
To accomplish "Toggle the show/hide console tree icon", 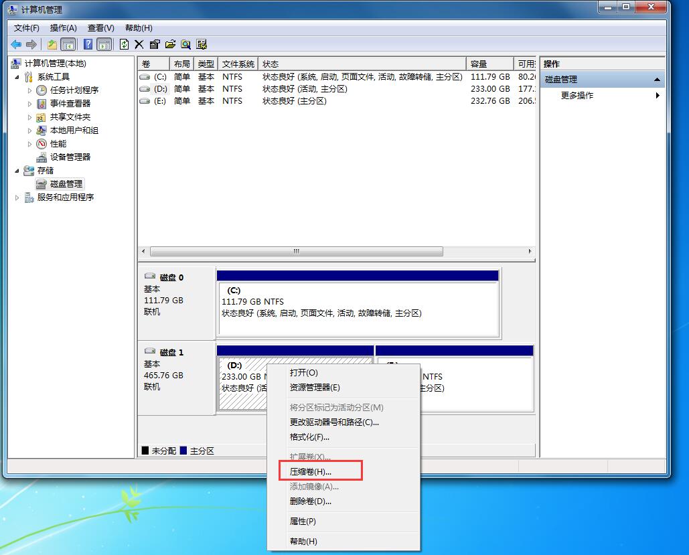I will click(x=68, y=44).
